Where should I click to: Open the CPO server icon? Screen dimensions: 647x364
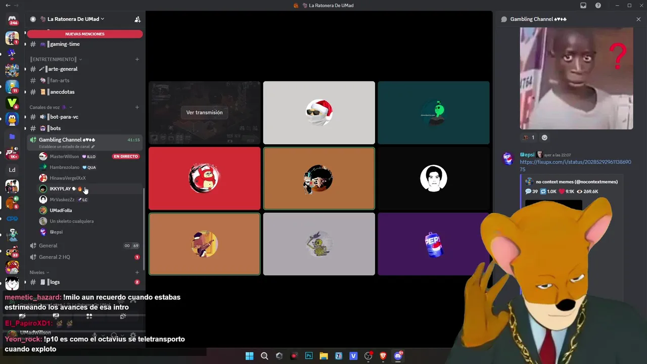click(12, 219)
